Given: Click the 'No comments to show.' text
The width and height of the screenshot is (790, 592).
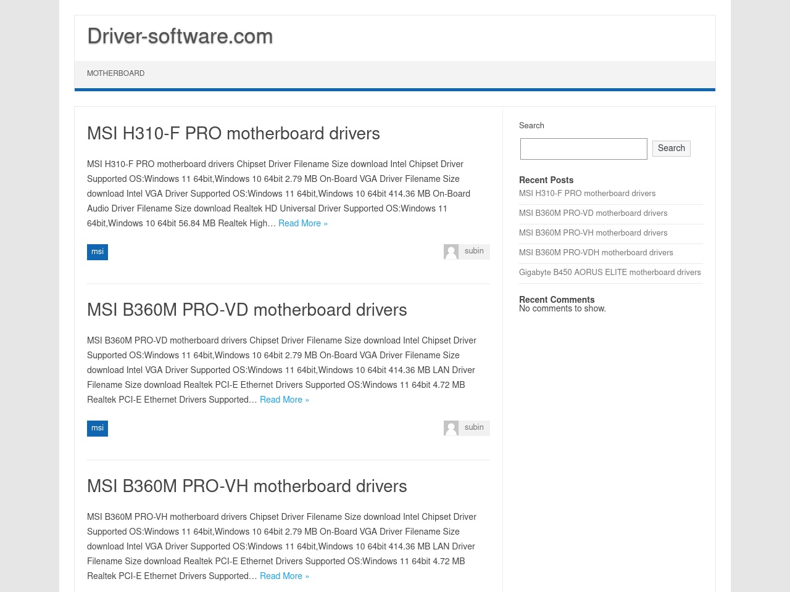Looking at the screenshot, I should tap(562, 309).
